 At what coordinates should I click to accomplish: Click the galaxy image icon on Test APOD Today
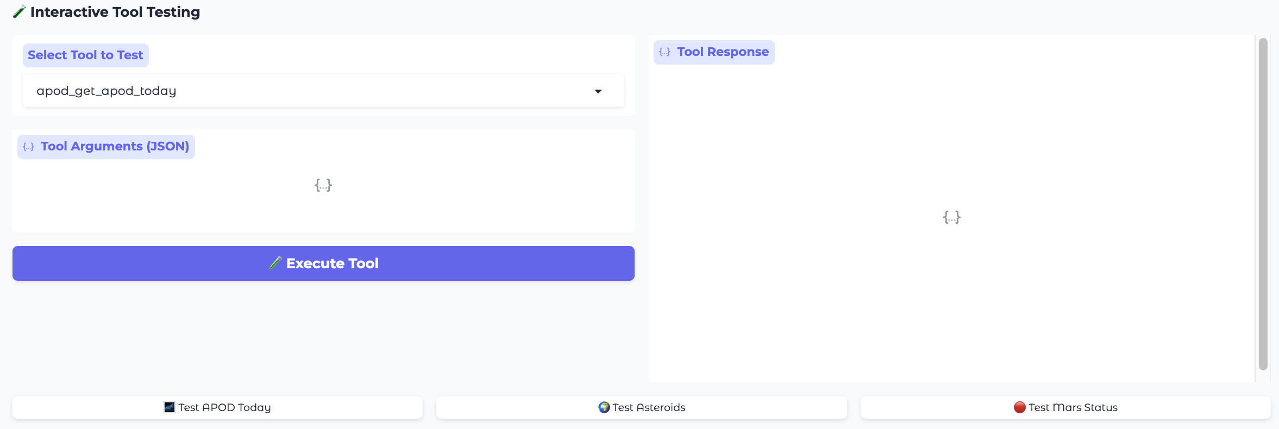(169, 407)
